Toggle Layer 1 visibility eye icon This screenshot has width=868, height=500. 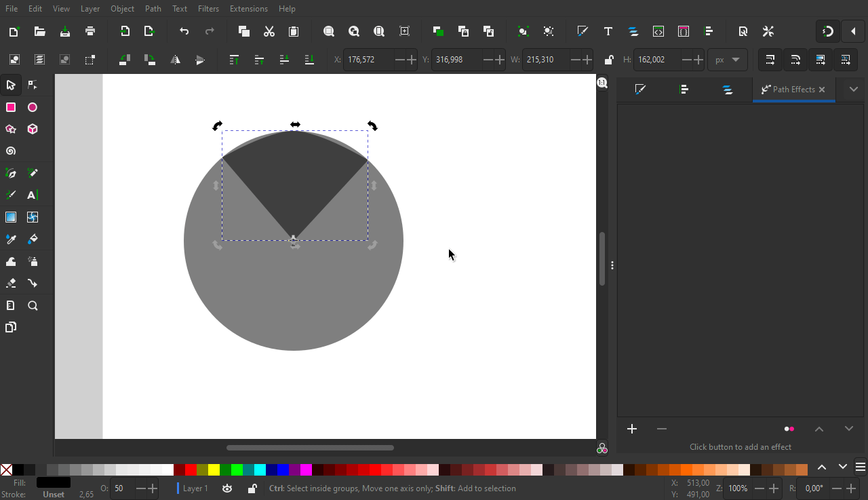coord(227,488)
